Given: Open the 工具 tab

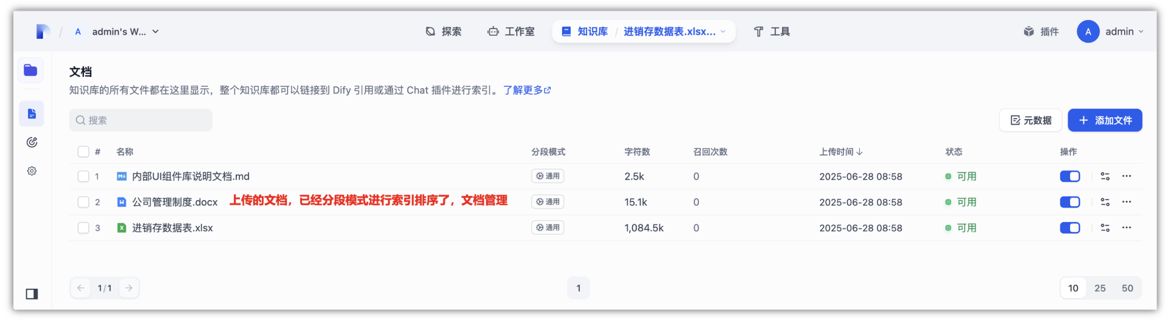Looking at the screenshot, I should (x=772, y=32).
